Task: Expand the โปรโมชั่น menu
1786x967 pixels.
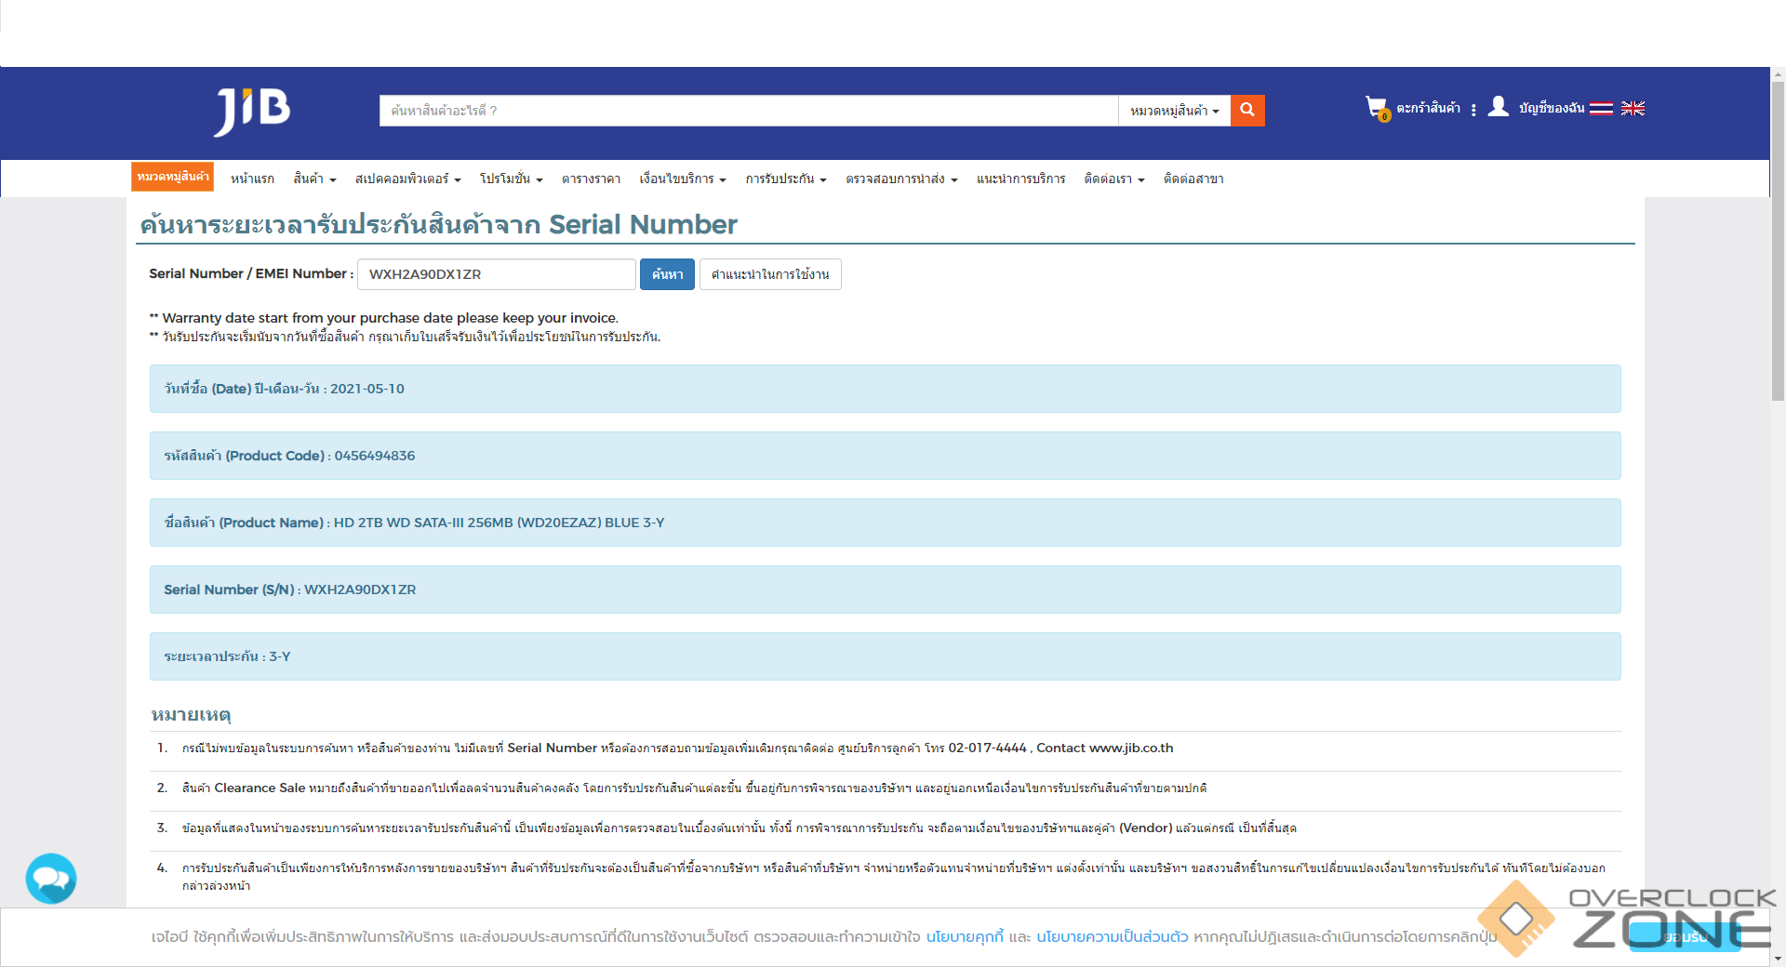Action: point(511,179)
